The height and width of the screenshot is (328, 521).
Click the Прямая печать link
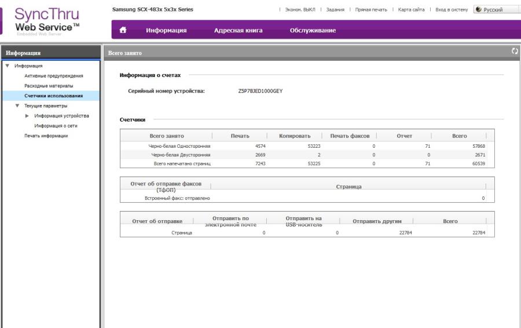click(370, 10)
